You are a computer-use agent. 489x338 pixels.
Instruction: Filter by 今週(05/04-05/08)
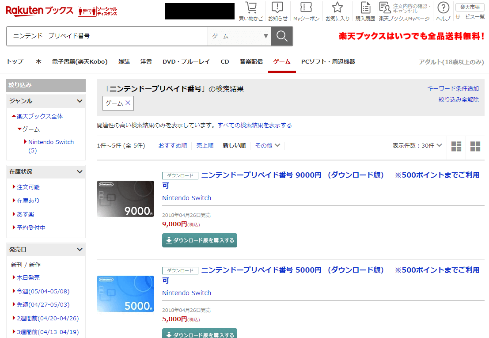coord(43,291)
